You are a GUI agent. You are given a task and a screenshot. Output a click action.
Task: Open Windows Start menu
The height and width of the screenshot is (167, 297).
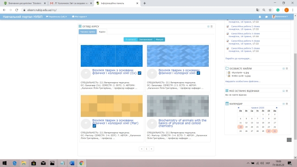[5, 163]
